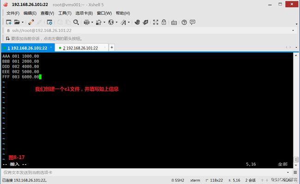This screenshot has height=184, width=300.
Task: Click the keyboard mapping icon
Action: (174, 23)
